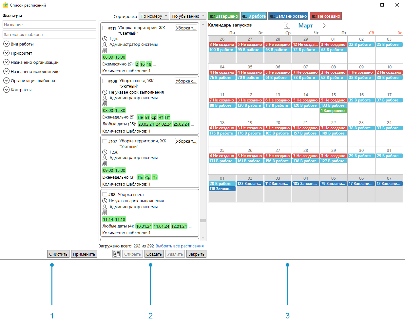The height and width of the screenshot is (325, 405).
Task: Click 'Выбрать все расписания' link
Action: tap(180, 246)
